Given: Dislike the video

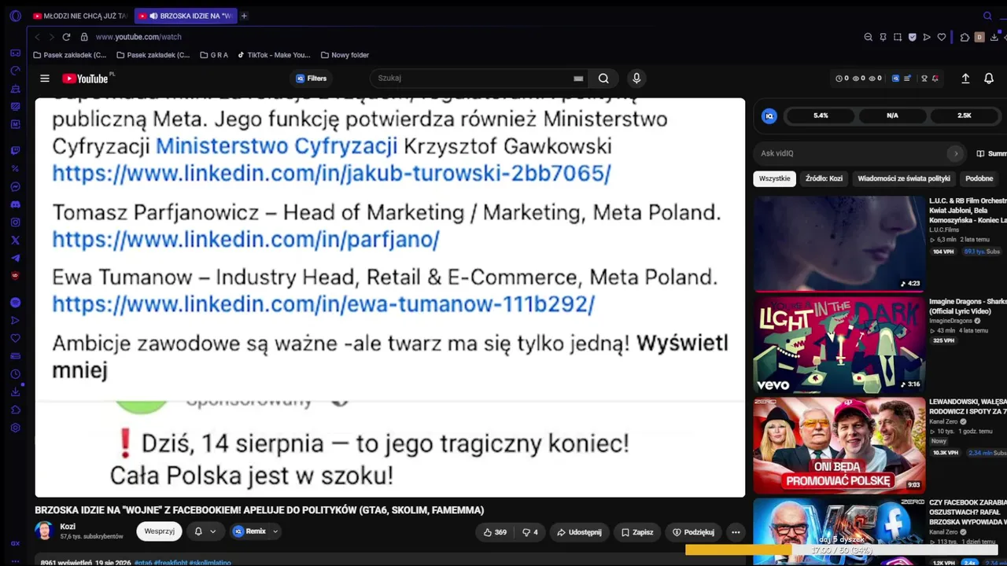Looking at the screenshot, I should (530, 532).
